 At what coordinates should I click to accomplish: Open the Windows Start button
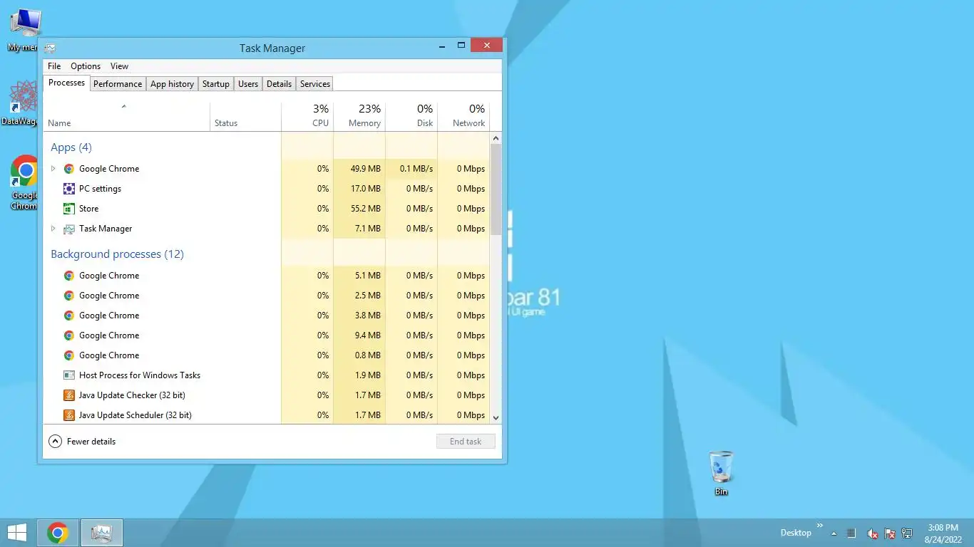tap(16, 533)
